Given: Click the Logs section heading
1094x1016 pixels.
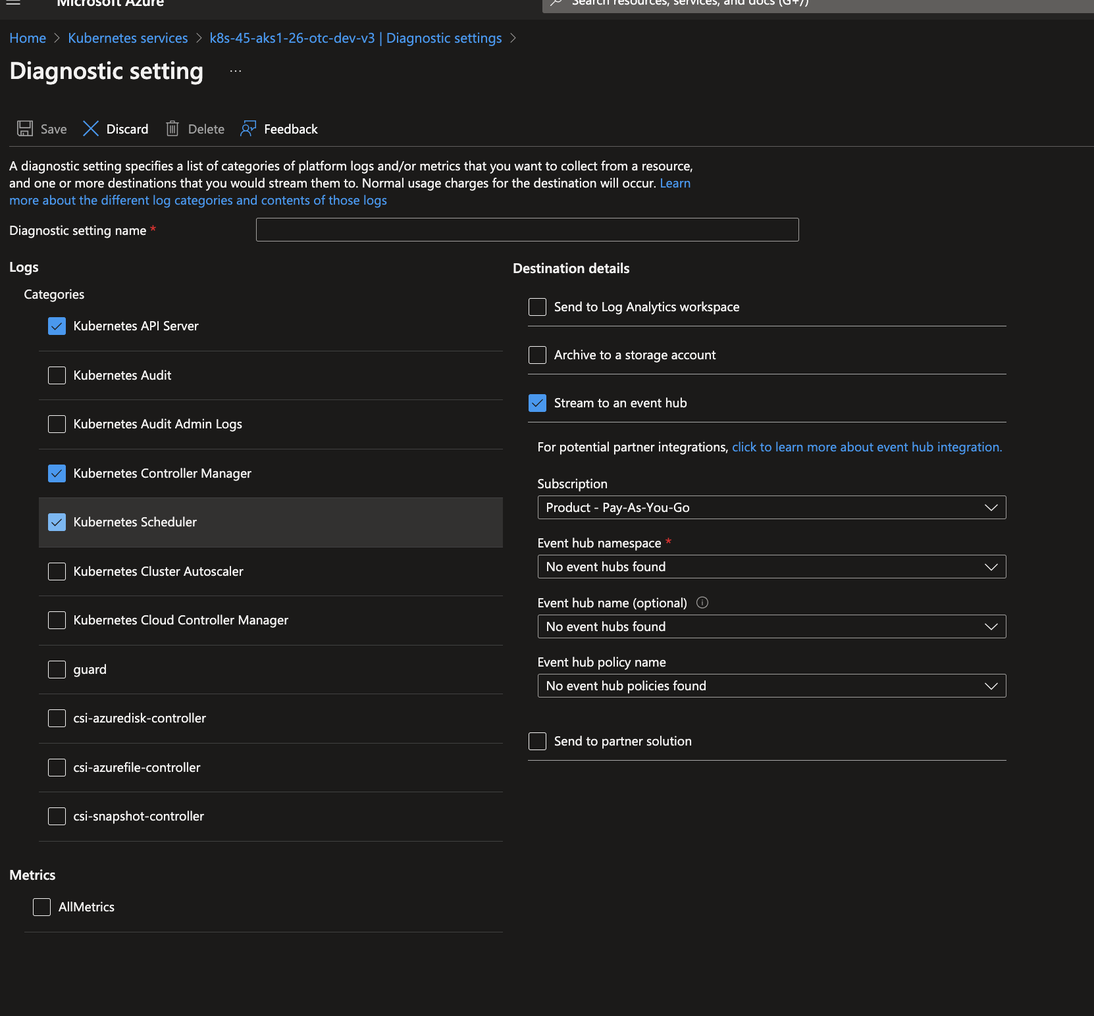Looking at the screenshot, I should tap(24, 267).
